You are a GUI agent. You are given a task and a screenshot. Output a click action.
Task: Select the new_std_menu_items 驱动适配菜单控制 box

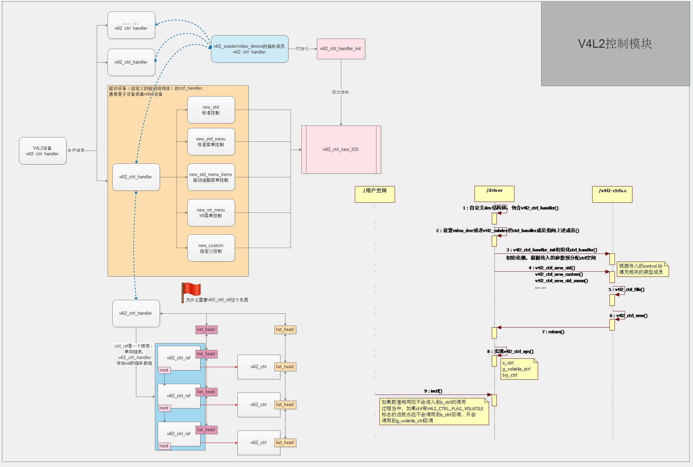211,177
